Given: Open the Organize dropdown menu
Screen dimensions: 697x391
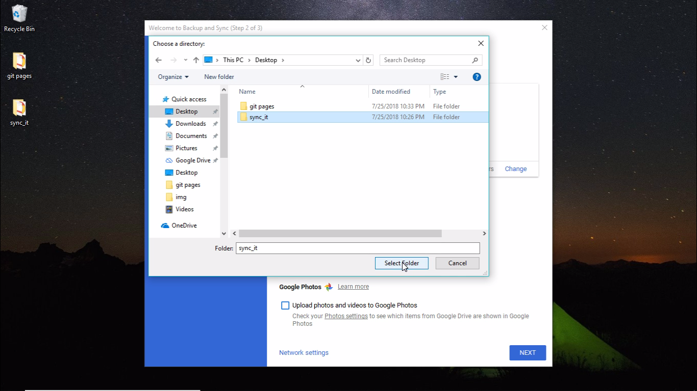Looking at the screenshot, I should pos(173,76).
